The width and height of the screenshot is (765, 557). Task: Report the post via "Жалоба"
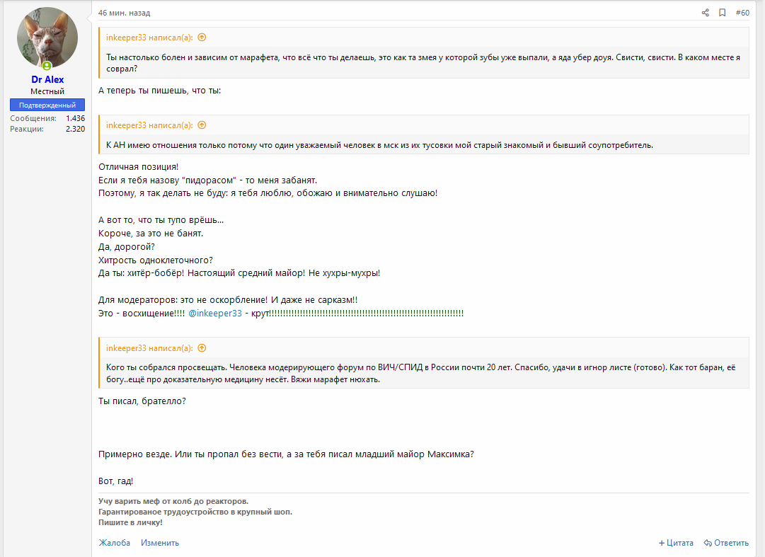click(114, 543)
